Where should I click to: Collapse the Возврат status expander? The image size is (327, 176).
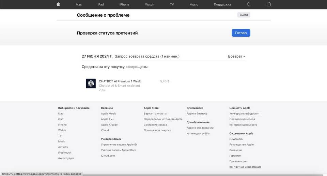pos(237,56)
